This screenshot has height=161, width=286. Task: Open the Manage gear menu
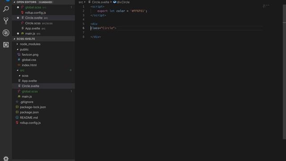tap(6, 158)
